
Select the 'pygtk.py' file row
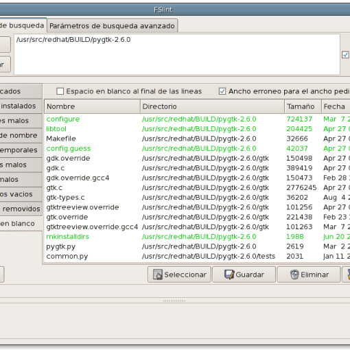click(197, 246)
